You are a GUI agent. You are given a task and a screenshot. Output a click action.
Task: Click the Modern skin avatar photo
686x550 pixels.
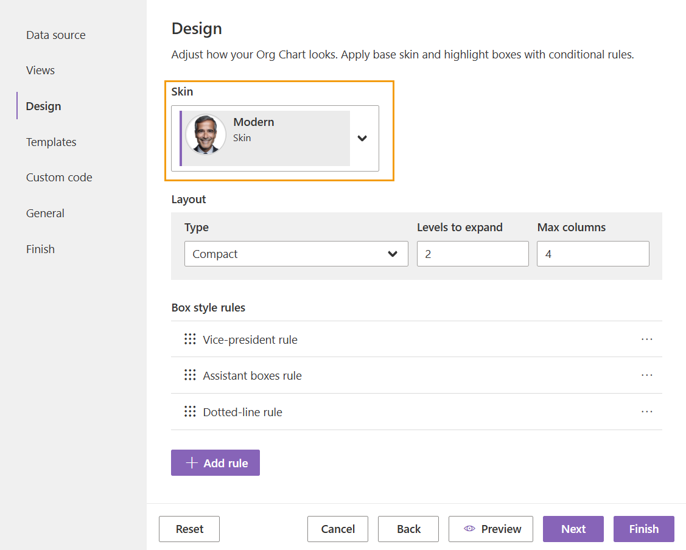(206, 134)
